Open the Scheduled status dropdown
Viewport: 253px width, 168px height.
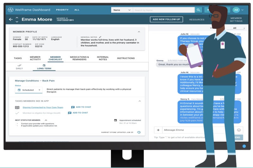tap(29, 90)
